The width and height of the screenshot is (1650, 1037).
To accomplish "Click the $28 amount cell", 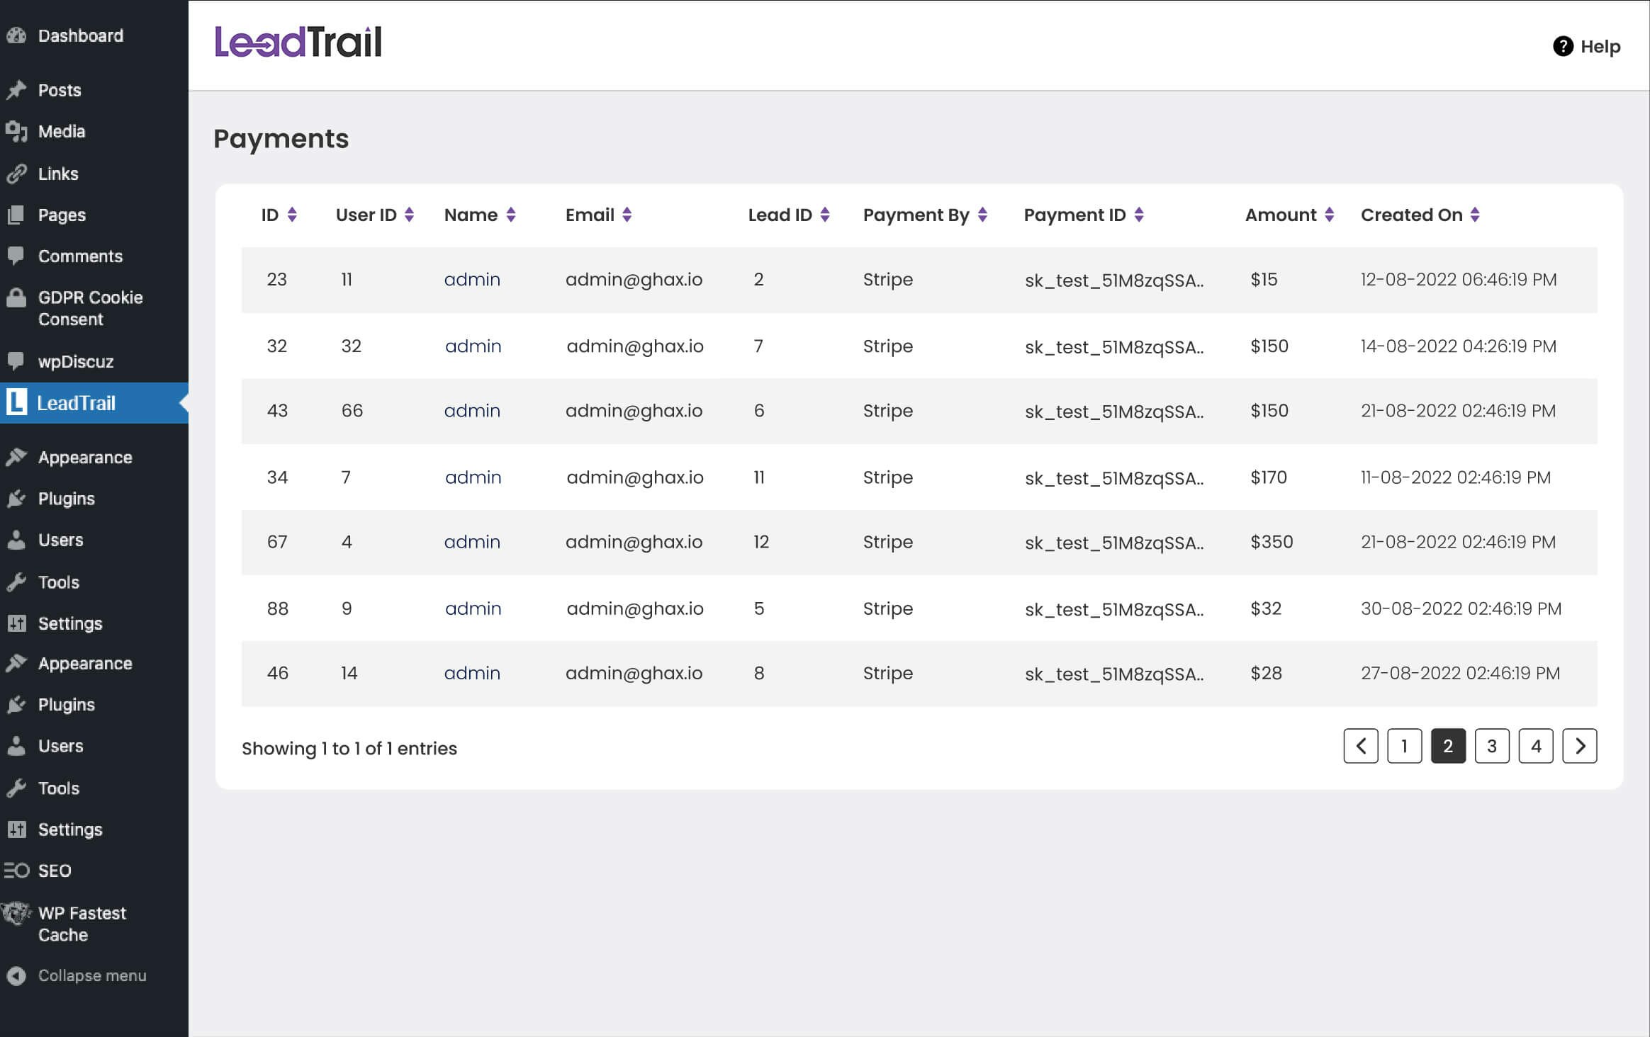I will tap(1266, 673).
